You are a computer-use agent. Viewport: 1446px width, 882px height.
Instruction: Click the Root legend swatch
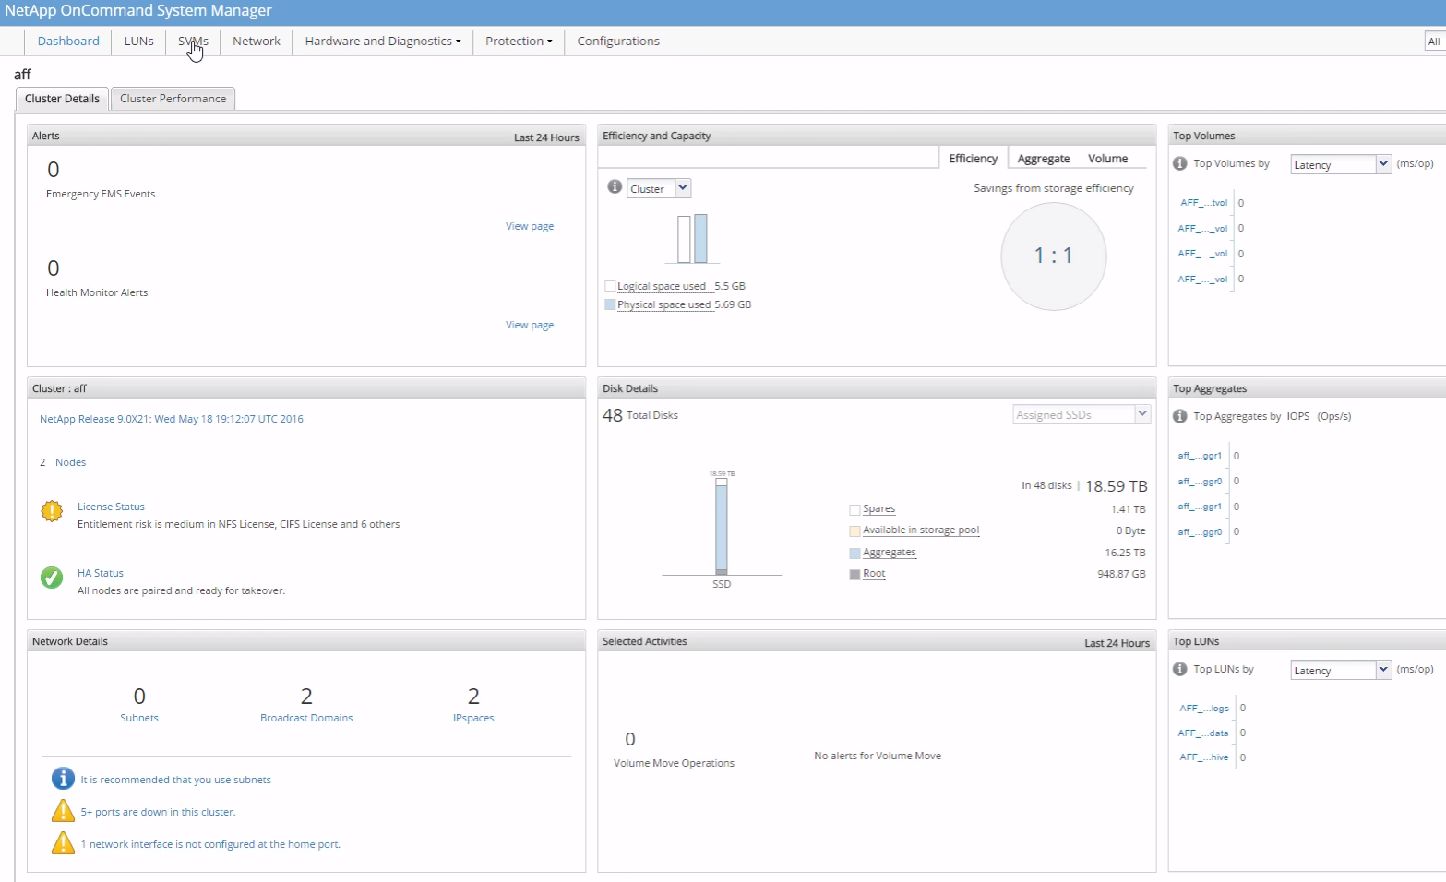click(x=854, y=574)
